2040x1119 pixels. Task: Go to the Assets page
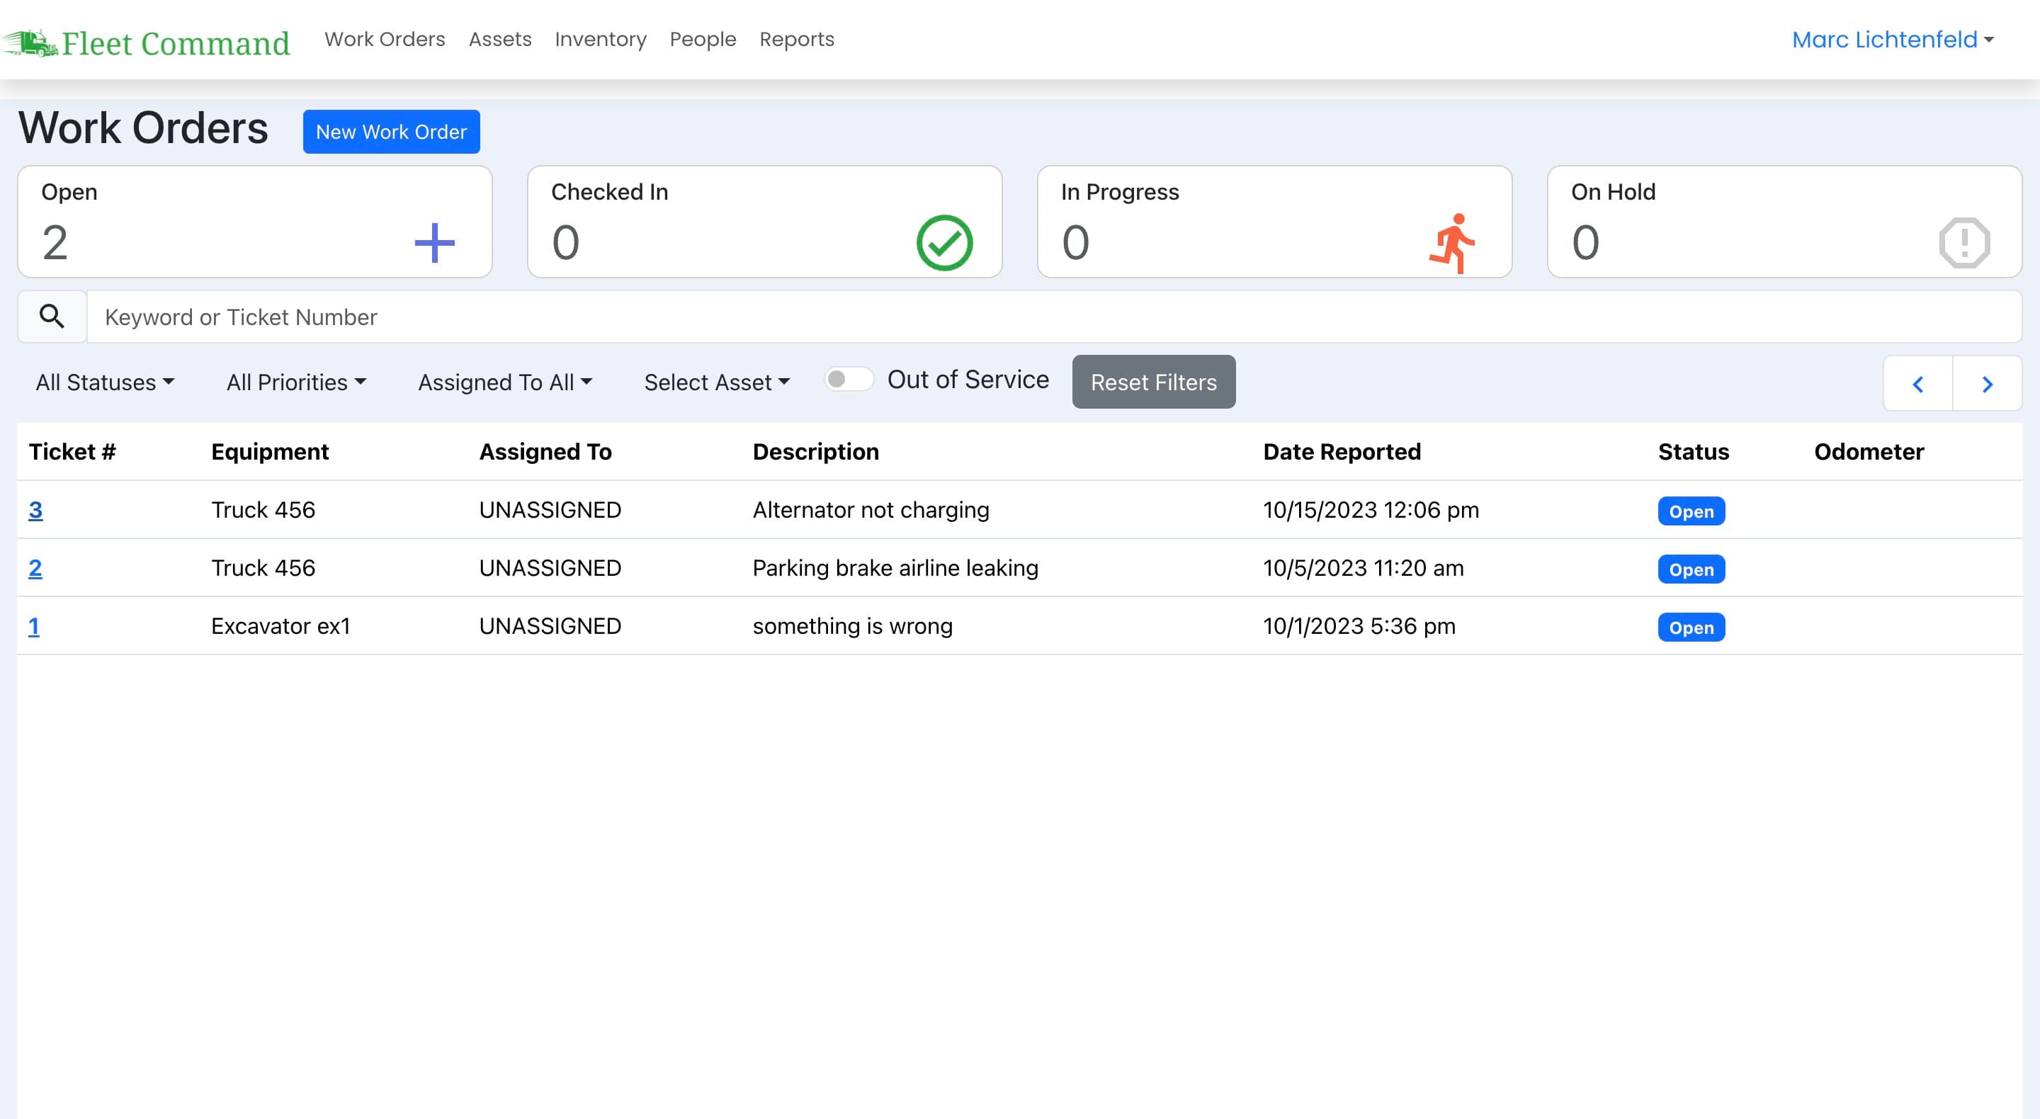[x=499, y=39]
